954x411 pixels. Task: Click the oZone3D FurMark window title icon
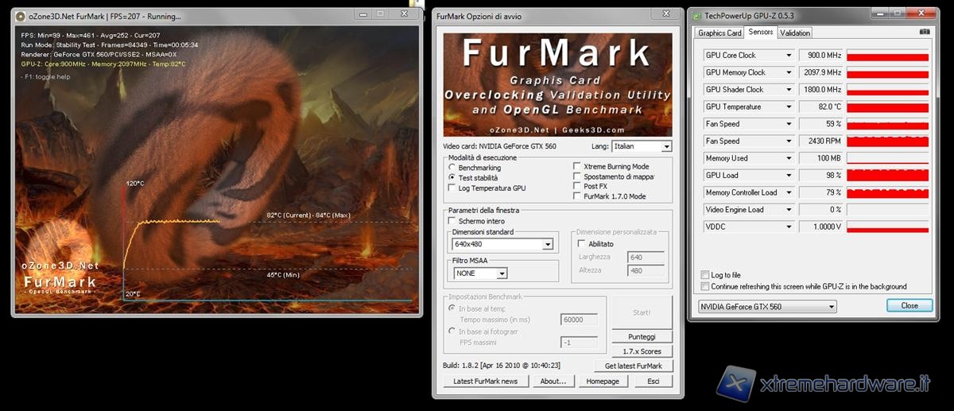pyautogui.click(x=23, y=16)
